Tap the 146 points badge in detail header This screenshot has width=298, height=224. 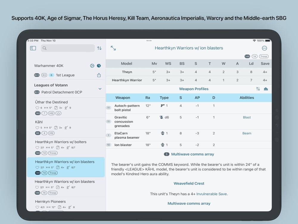click(x=247, y=56)
